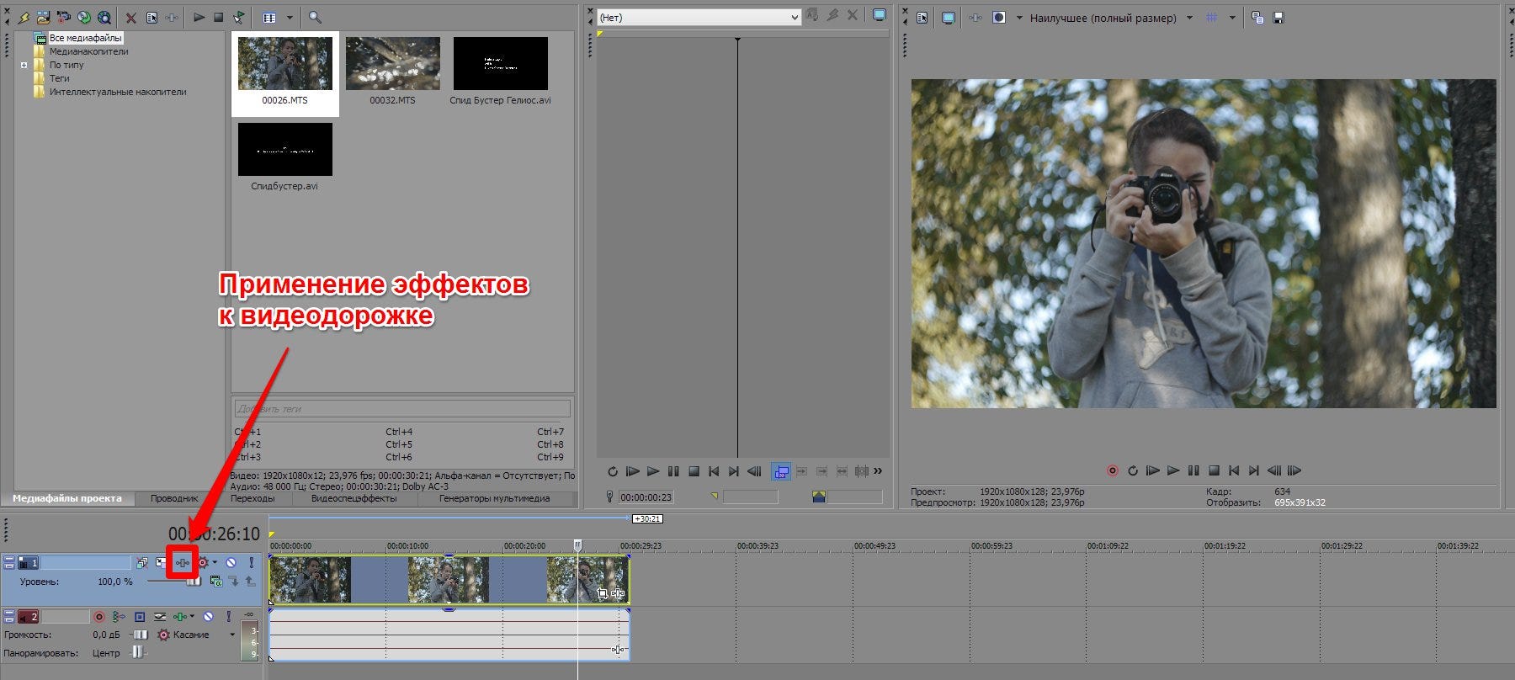Copy snapshot to clipboard icon
The height and width of the screenshot is (680, 1515).
click(1257, 18)
